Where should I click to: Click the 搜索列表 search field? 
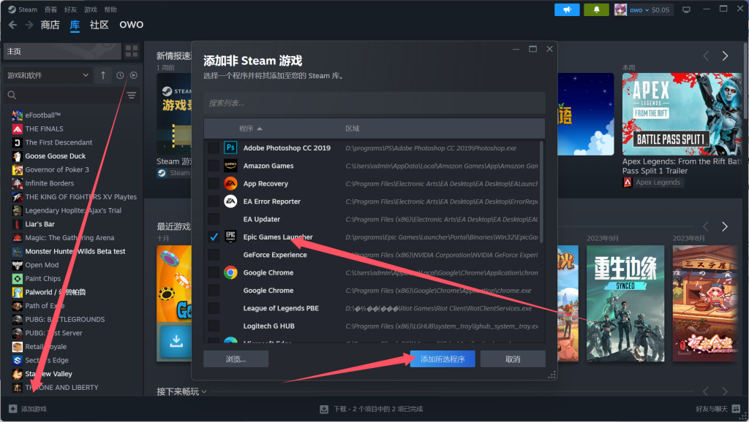pyautogui.click(x=374, y=103)
